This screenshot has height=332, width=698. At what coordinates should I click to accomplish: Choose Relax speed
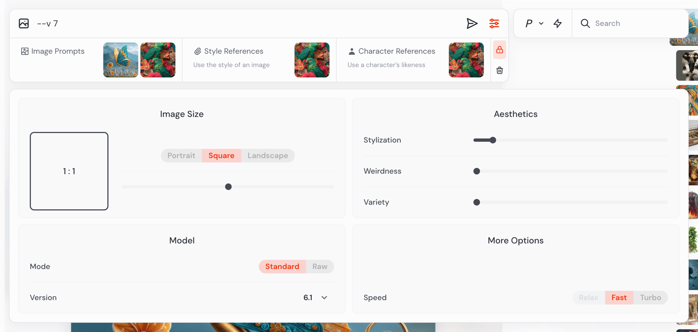pyautogui.click(x=588, y=297)
